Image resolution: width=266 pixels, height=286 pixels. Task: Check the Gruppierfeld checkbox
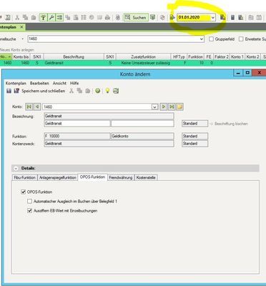(211, 39)
